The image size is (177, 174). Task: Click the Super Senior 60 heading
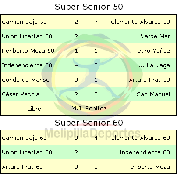click(89, 123)
